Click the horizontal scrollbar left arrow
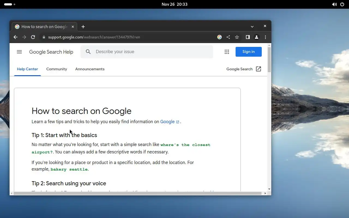This screenshot has width=349, height=218. (11, 193)
